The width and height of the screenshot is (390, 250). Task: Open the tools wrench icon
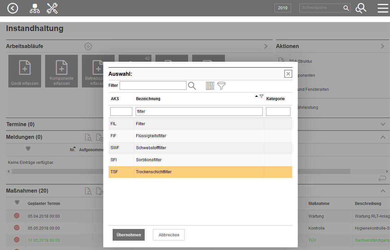tap(52, 8)
